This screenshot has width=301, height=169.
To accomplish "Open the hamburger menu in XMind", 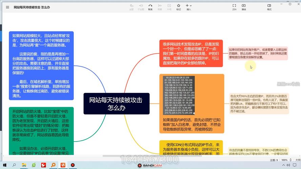I will coord(7,7).
